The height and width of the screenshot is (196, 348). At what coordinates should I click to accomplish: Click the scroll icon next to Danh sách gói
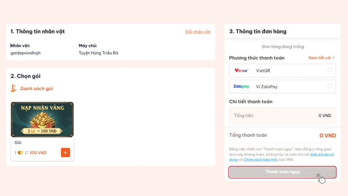(x=14, y=88)
